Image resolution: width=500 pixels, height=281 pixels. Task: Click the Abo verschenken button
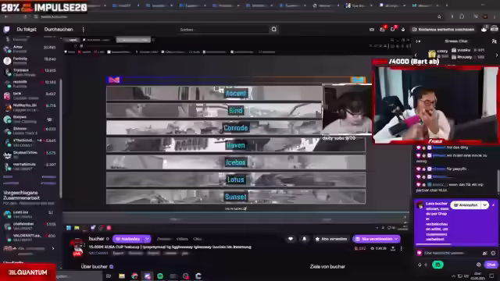(373, 239)
